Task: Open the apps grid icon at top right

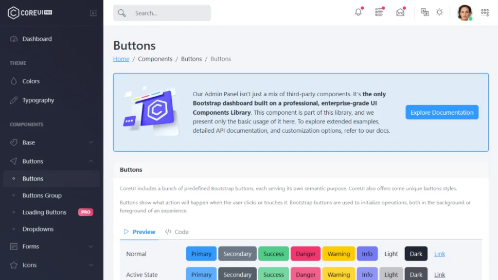Action: [485, 12]
